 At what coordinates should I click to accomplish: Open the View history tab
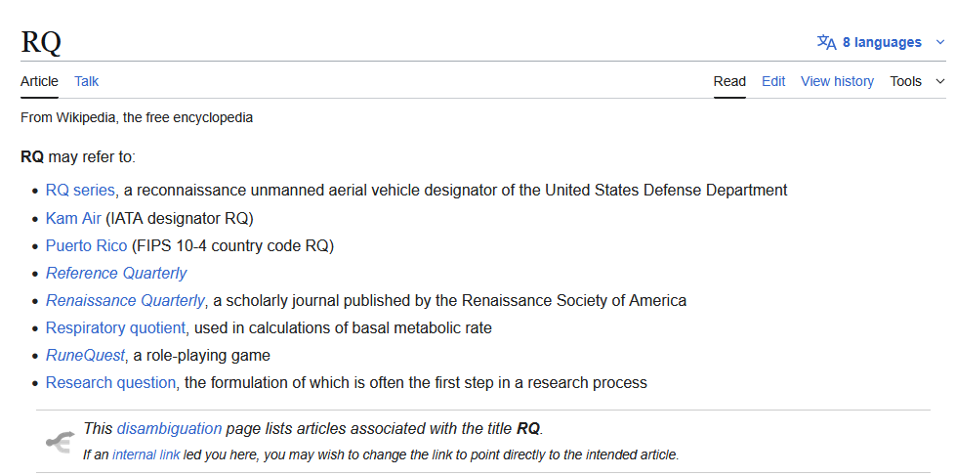point(837,81)
